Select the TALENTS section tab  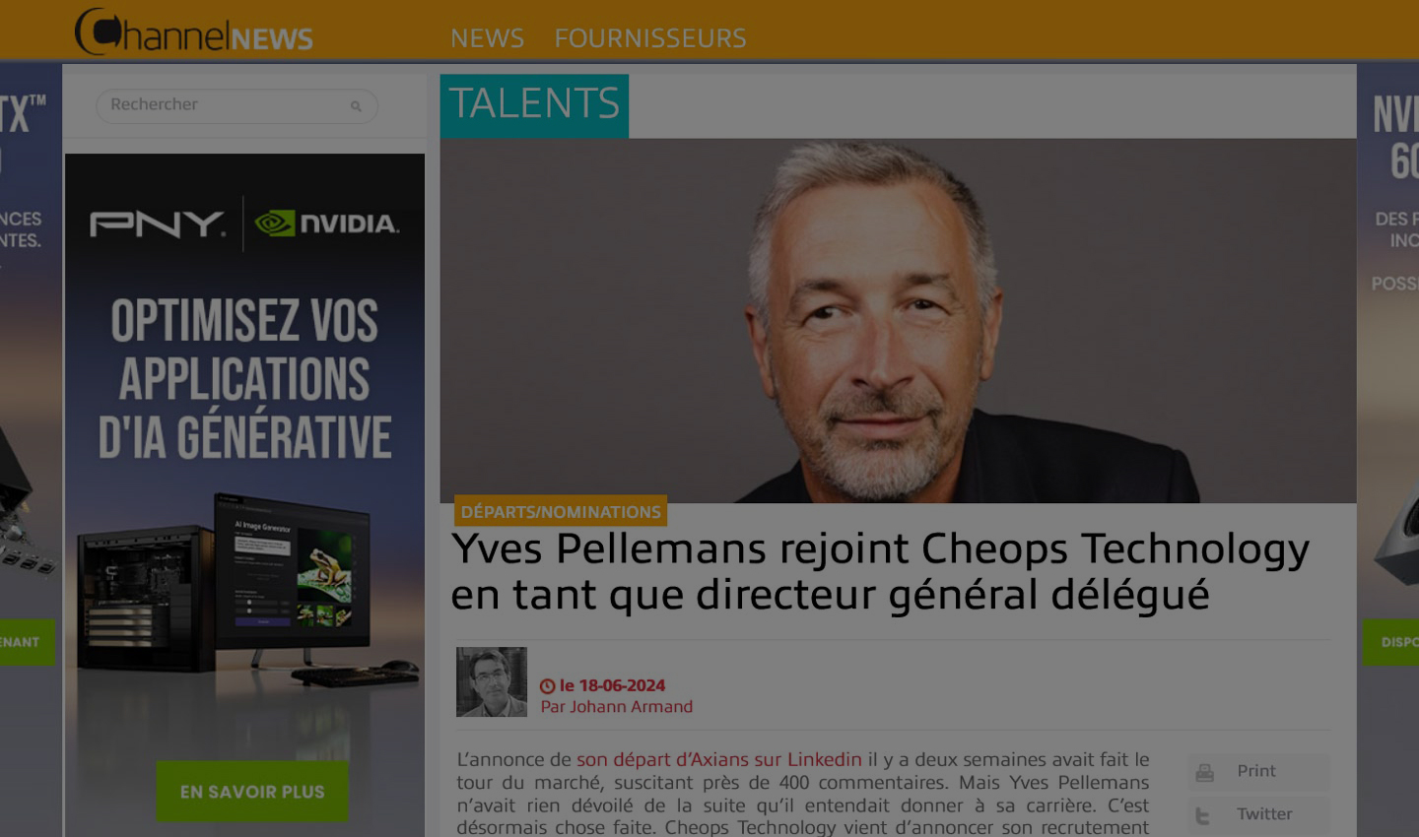(534, 104)
